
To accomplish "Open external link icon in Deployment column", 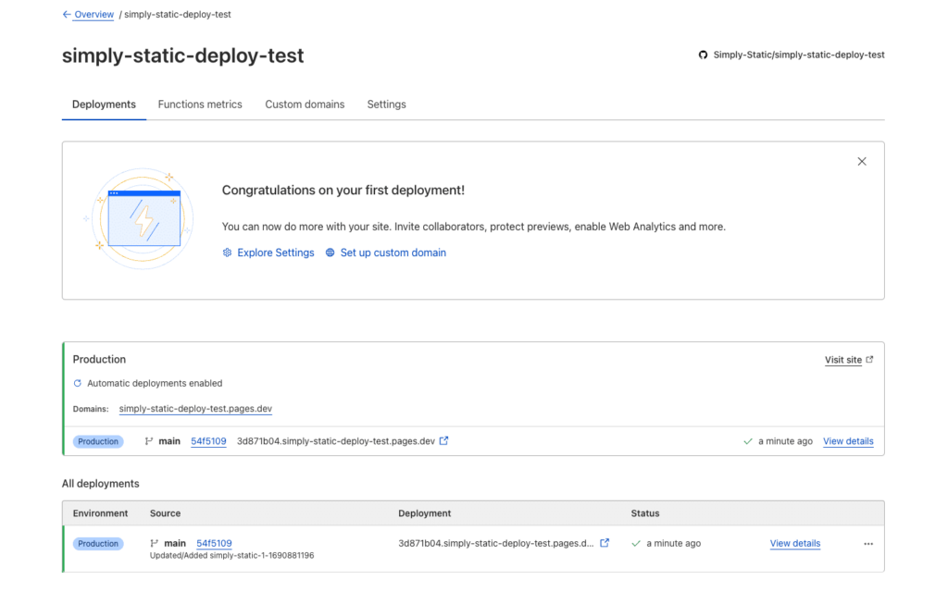I will (605, 543).
